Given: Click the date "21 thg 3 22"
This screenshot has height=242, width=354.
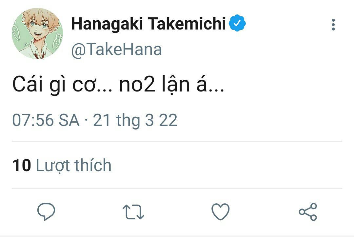Looking at the screenshot, I should (135, 120).
